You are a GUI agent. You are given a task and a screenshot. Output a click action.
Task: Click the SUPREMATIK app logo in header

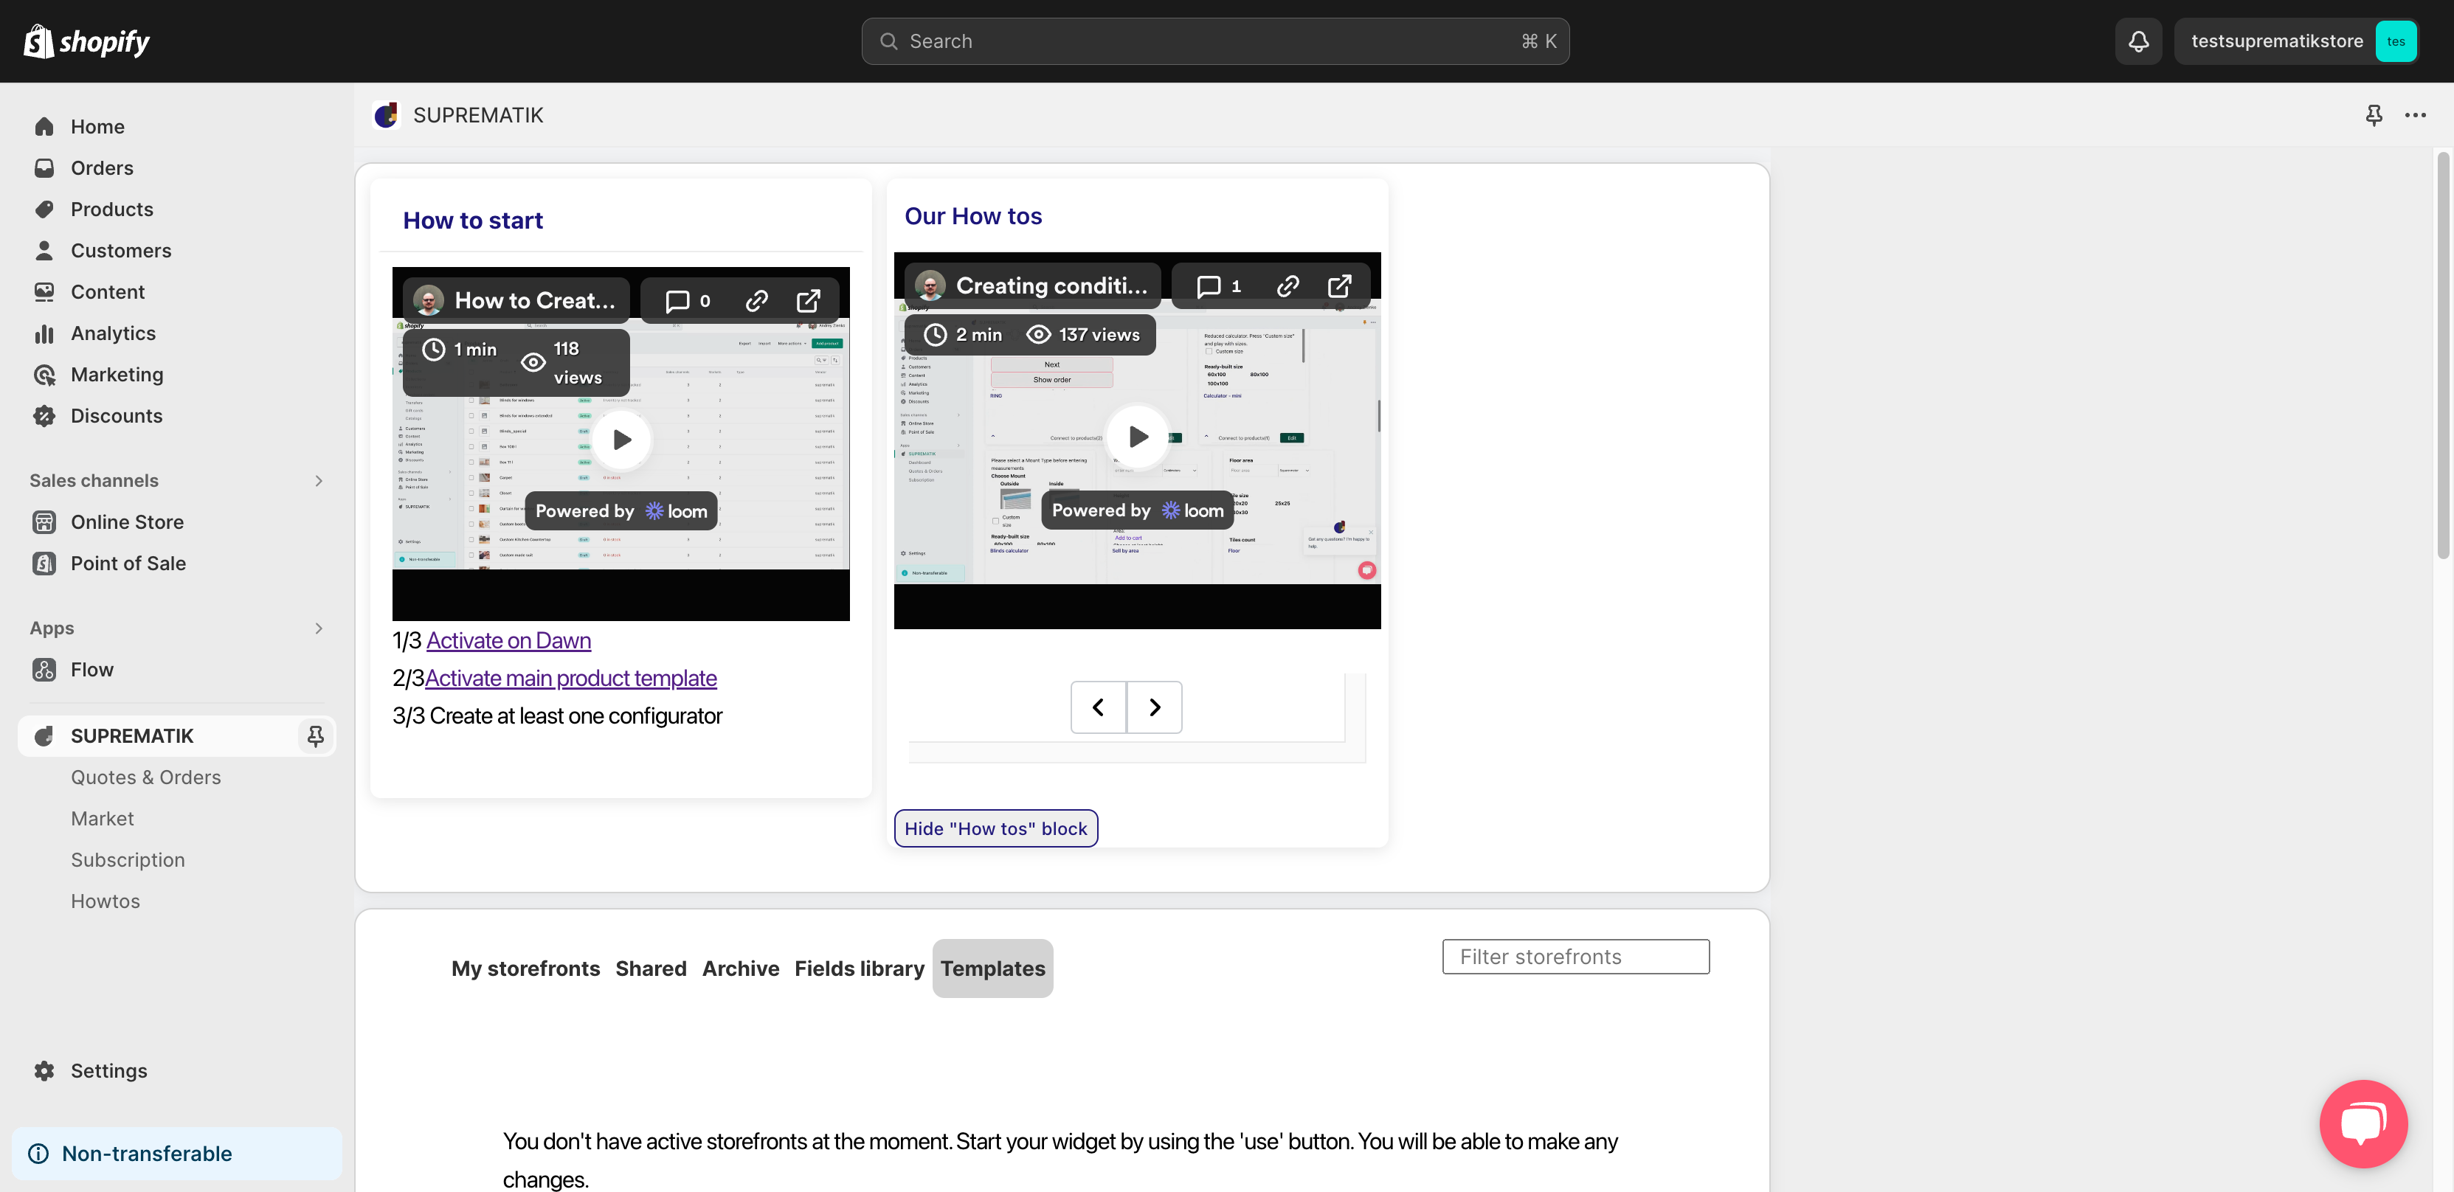386,115
